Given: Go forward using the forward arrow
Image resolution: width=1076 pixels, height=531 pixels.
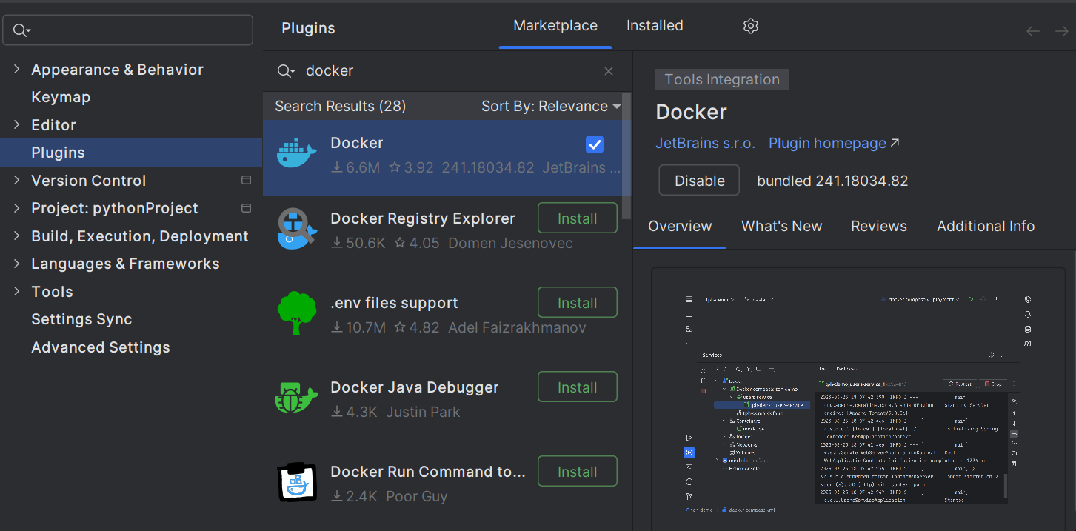Looking at the screenshot, I should (x=1062, y=31).
